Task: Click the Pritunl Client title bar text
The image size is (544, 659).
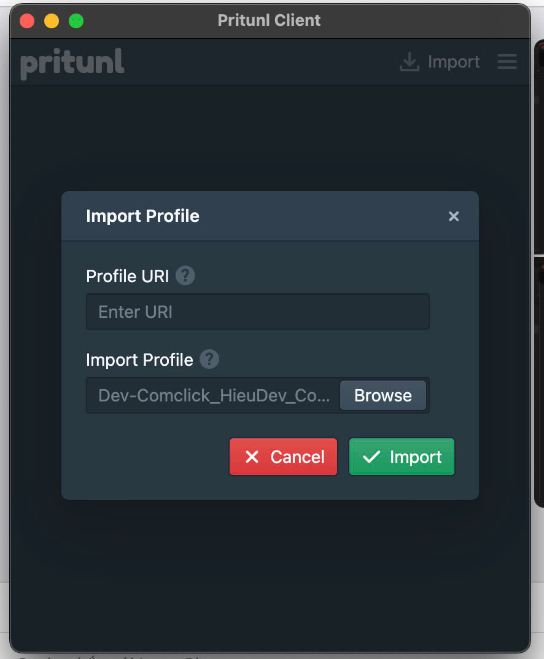Action: point(269,20)
